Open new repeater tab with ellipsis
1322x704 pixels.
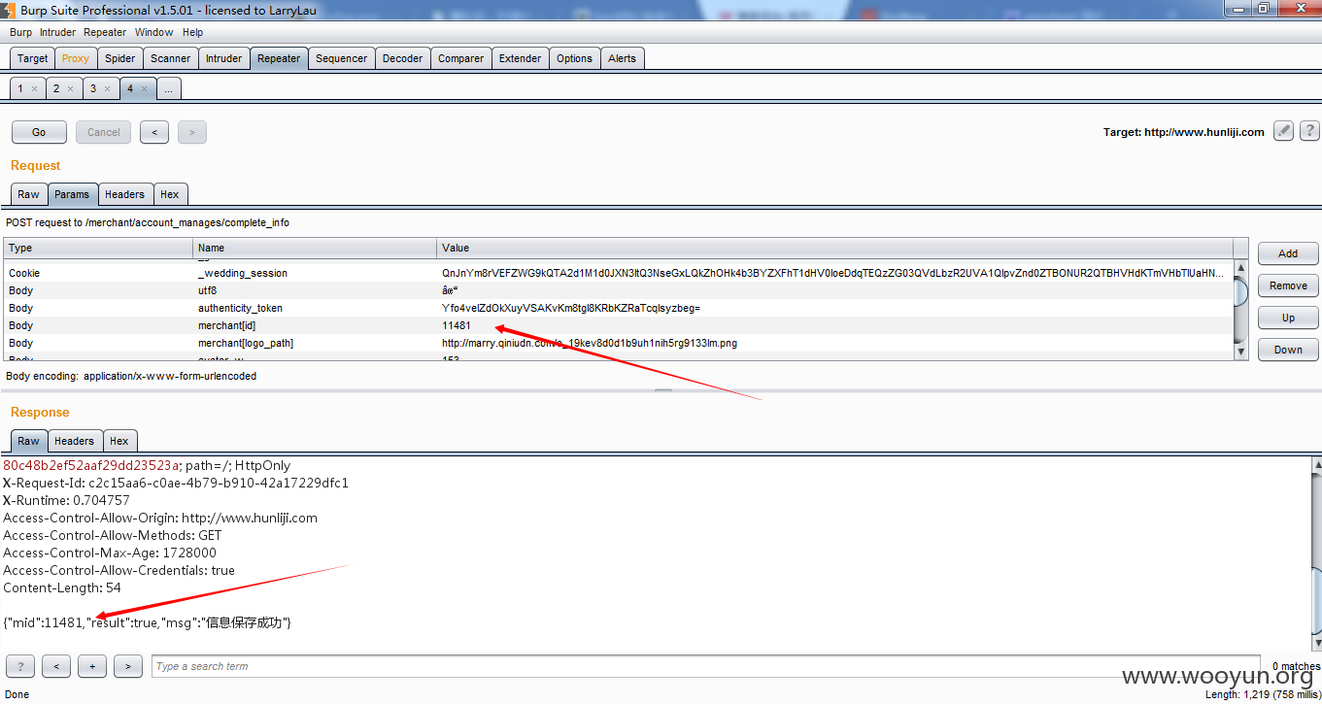click(168, 88)
